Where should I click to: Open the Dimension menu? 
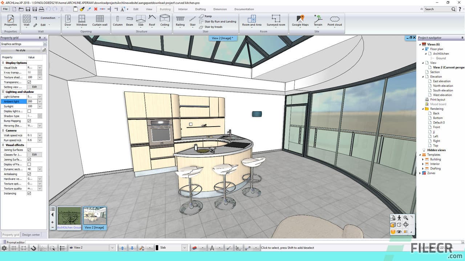pos(220,9)
